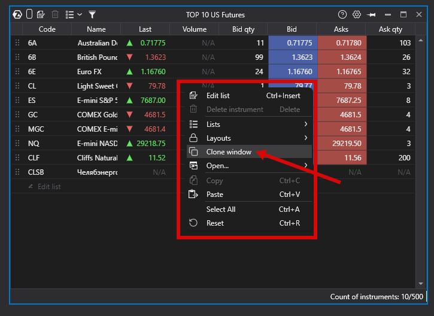Sort by the Volume column header
The width and height of the screenshot is (434, 316).
tap(195, 29)
